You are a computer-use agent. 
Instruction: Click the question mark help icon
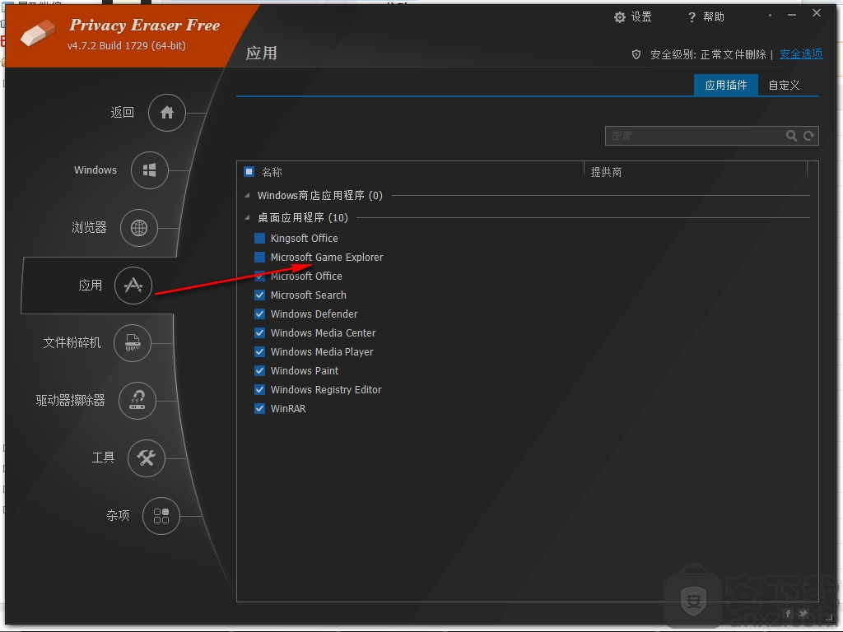[692, 18]
